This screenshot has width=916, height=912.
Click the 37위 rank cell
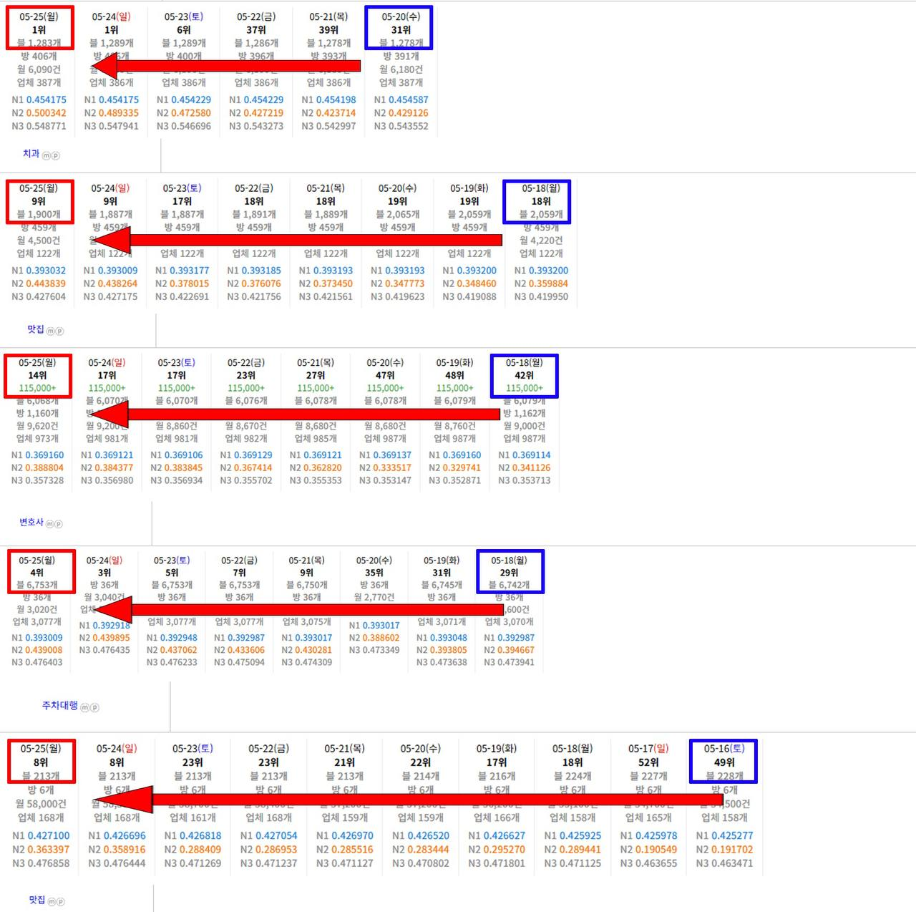[256, 30]
